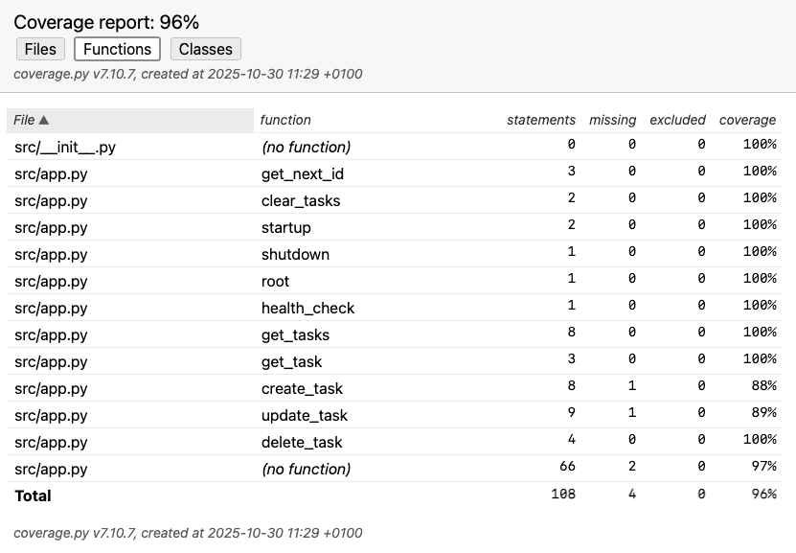Sort the table by statements
The height and width of the screenshot is (553, 796).
pos(540,120)
